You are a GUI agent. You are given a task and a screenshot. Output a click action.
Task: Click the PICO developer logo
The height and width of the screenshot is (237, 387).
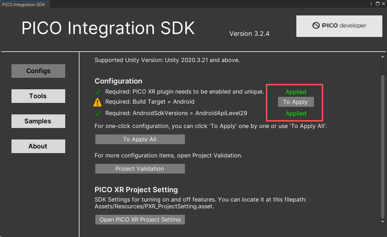(339, 26)
